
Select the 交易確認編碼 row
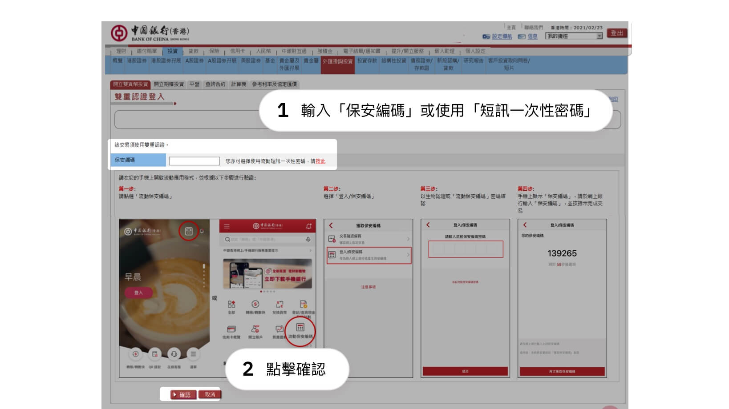point(369,239)
